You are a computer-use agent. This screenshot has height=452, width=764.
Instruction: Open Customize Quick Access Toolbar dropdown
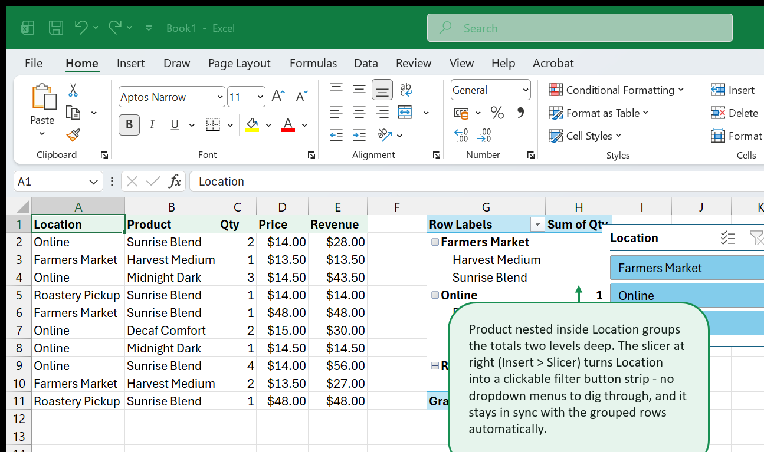149,28
